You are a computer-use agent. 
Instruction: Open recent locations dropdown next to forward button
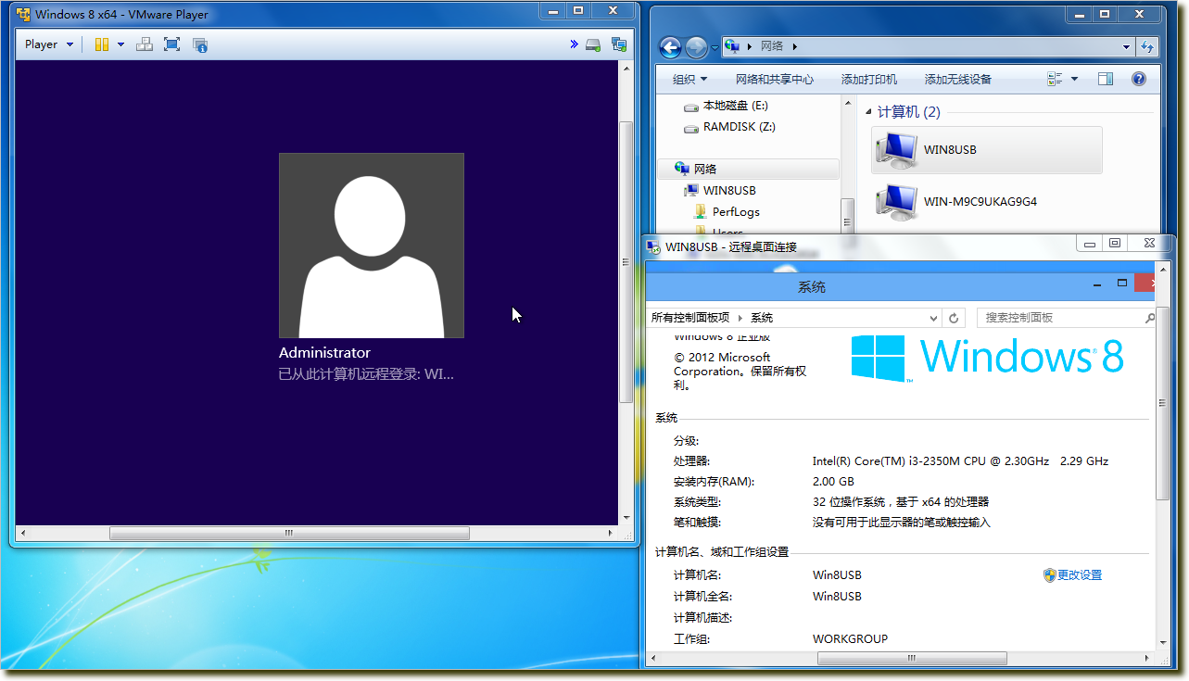tap(714, 46)
